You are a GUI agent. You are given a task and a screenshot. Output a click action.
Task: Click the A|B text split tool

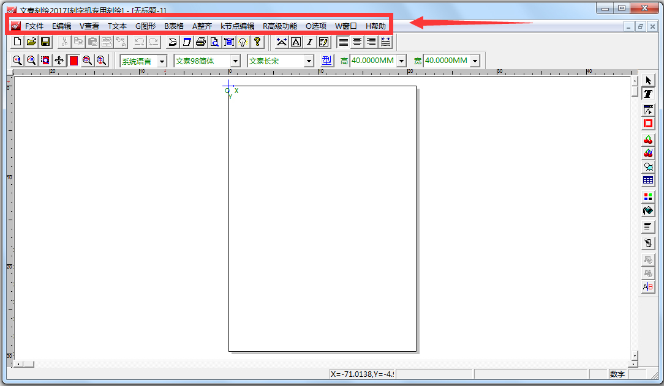point(648,287)
